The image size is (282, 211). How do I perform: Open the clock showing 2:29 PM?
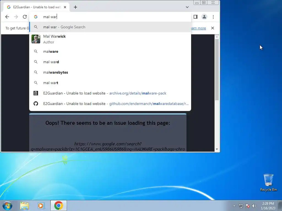click(268, 206)
